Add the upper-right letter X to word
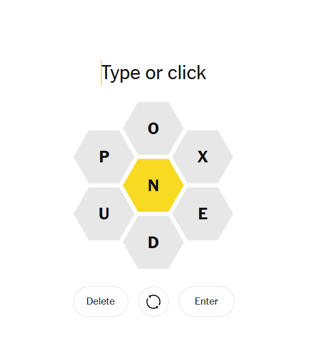Viewport: 322px width, 358px height. tap(203, 157)
